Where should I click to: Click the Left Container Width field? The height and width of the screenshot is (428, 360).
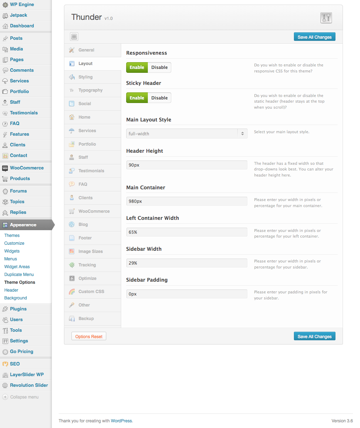tap(187, 232)
